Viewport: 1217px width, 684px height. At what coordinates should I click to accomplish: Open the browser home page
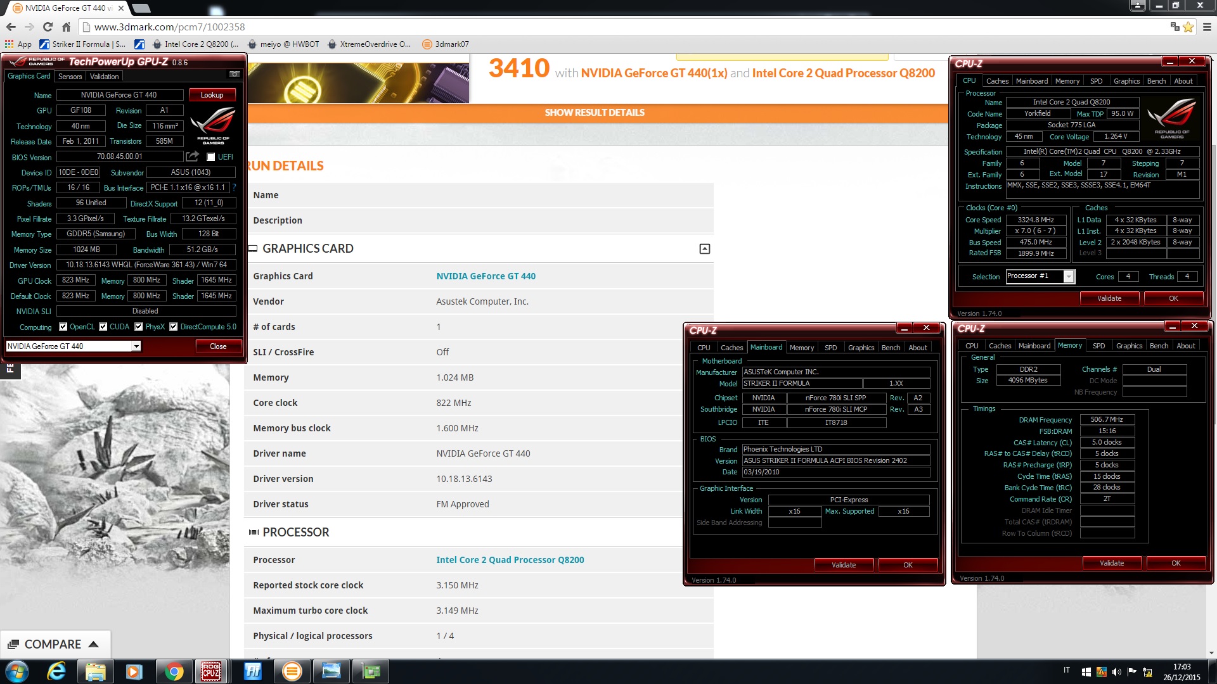(x=66, y=27)
